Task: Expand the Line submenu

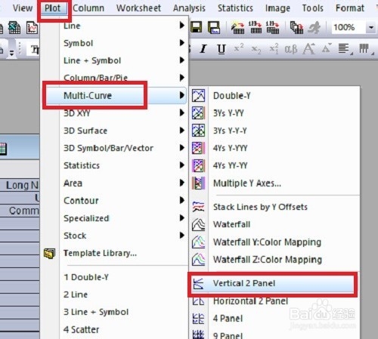Action: coord(181,25)
